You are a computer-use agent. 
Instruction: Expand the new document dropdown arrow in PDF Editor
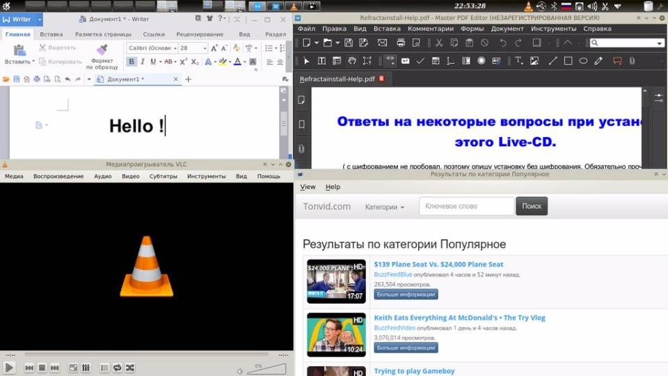click(x=317, y=43)
